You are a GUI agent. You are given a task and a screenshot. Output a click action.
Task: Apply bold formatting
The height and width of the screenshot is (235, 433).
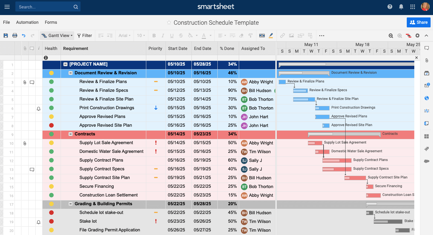(154, 36)
